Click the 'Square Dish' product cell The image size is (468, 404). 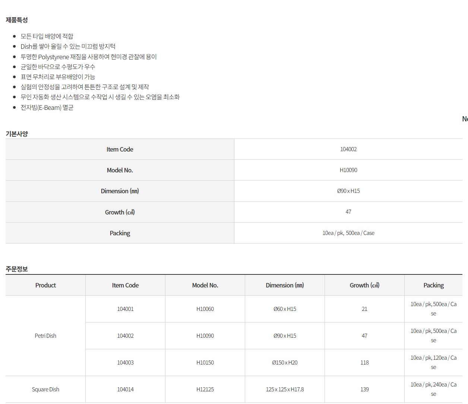45,389
